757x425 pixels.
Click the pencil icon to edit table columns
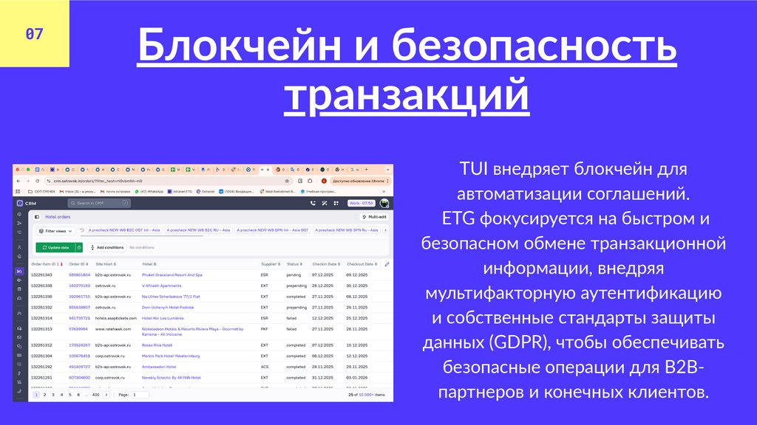[x=387, y=264]
